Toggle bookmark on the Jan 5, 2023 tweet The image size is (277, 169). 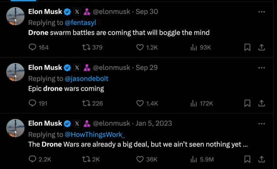[247, 159]
